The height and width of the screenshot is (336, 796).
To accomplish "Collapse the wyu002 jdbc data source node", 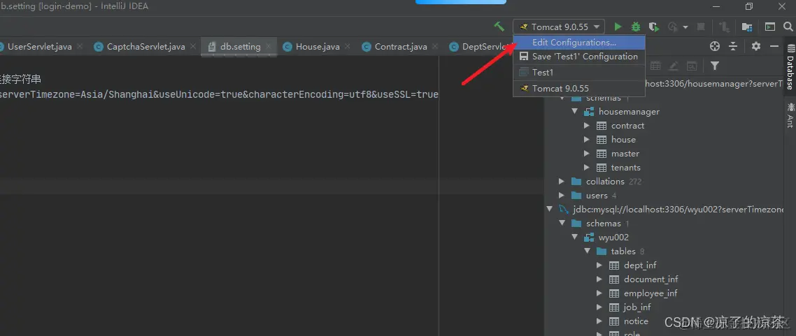I will (549, 210).
